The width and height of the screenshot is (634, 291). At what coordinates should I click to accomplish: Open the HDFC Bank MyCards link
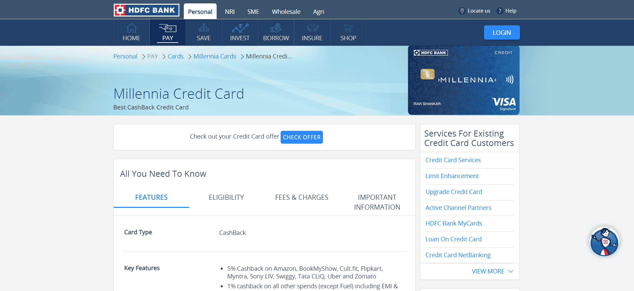click(x=454, y=223)
